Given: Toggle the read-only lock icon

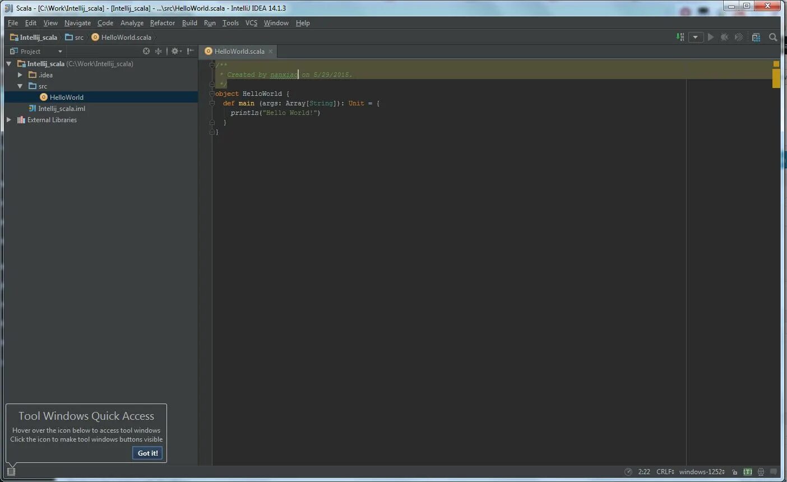Looking at the screenshot, I should coord(734,472).
